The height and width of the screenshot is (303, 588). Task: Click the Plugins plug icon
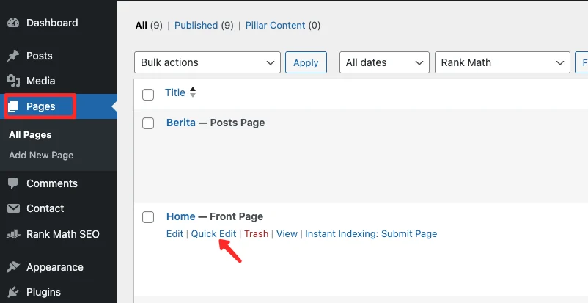13,292
